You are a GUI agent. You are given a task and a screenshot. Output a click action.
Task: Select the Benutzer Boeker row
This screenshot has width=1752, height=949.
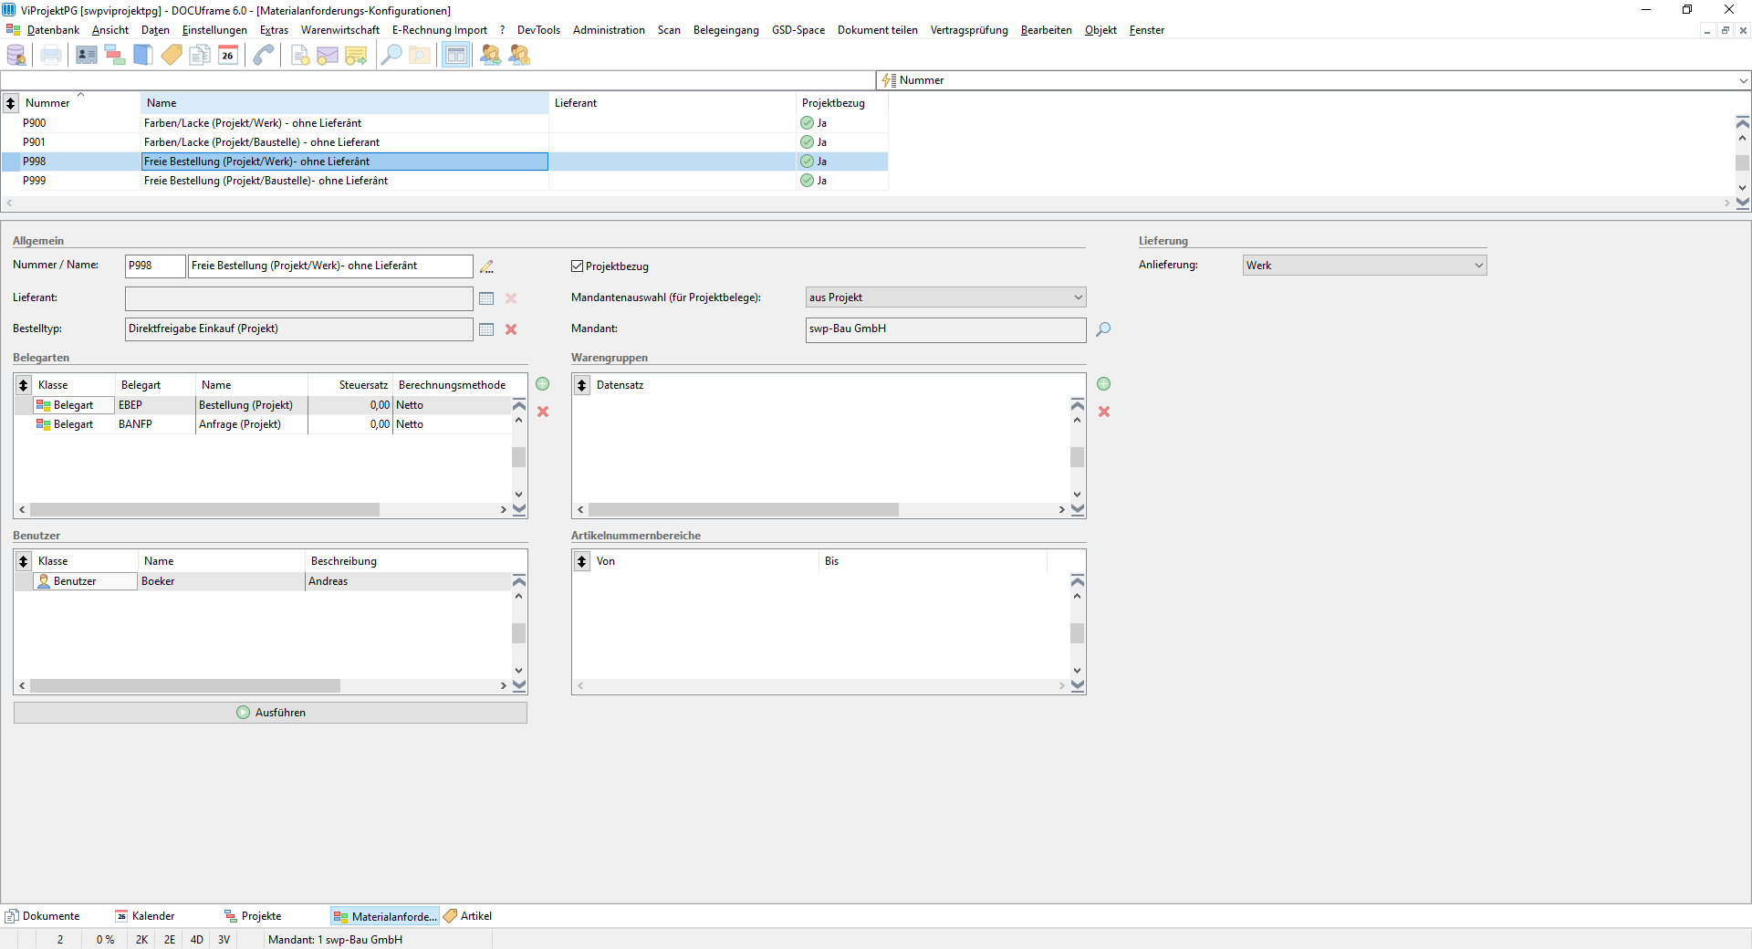(263, 581)
